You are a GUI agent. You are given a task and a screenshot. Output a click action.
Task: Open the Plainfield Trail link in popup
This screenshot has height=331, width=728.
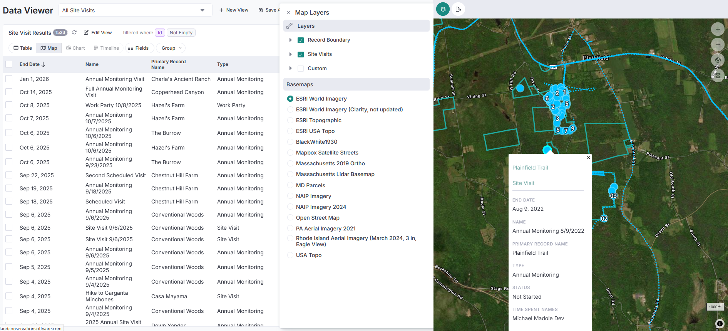coord(530,168)
